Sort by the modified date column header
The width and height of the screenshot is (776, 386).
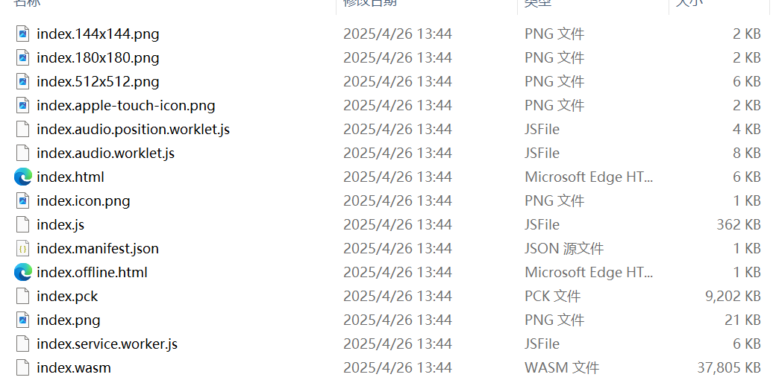[370, 3]
